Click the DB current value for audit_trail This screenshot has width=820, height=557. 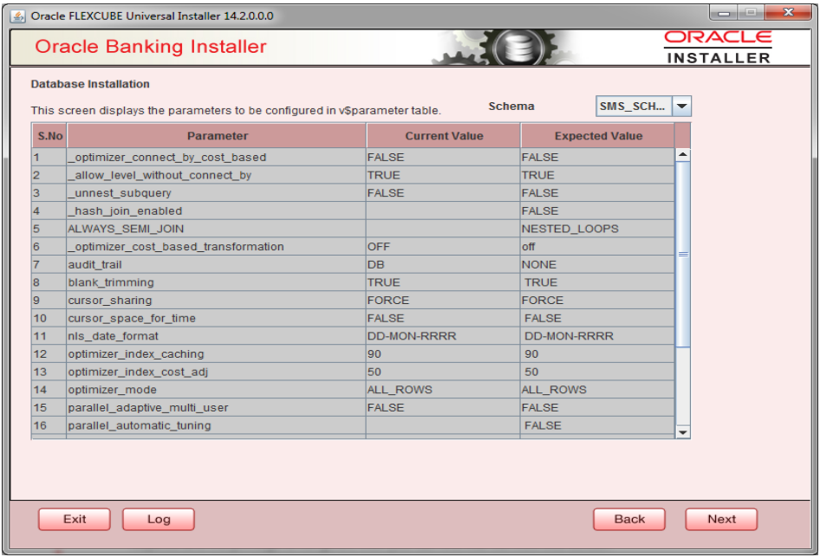[x=443, y=264]
